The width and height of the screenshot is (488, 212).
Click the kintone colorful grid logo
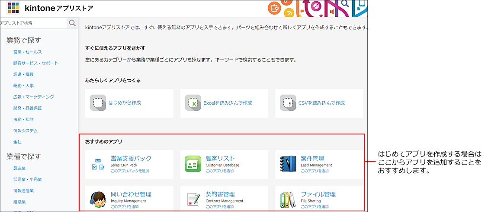(x=13, y=8)
